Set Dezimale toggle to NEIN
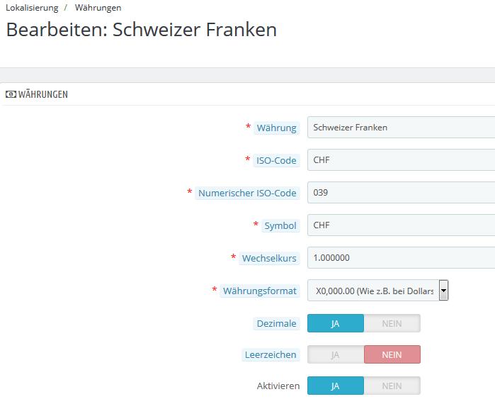 (392, 323)
